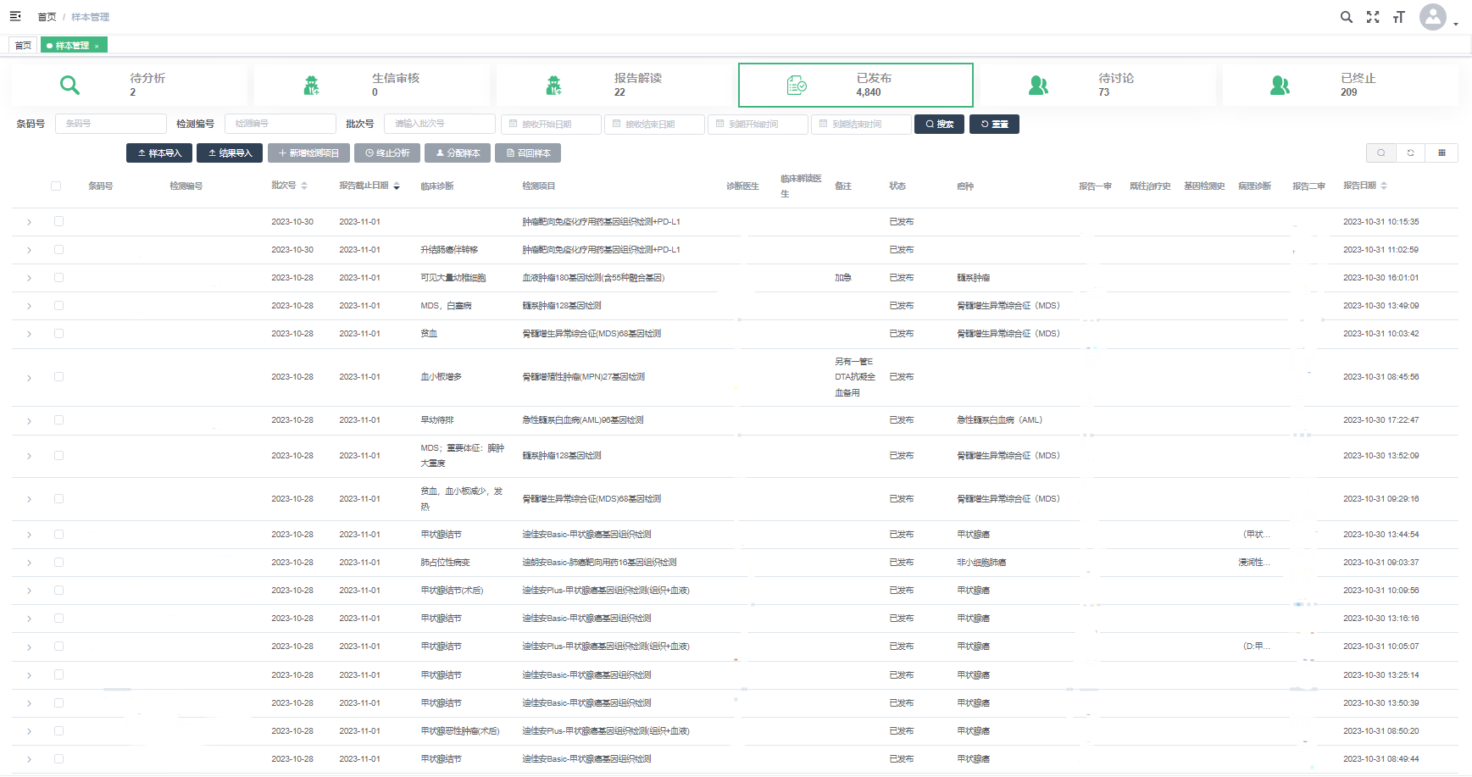This screenshot has height=777, width=1472.
Task: Open the font size setting icon
Action: pyautogui.click(x=1398, y=17)
